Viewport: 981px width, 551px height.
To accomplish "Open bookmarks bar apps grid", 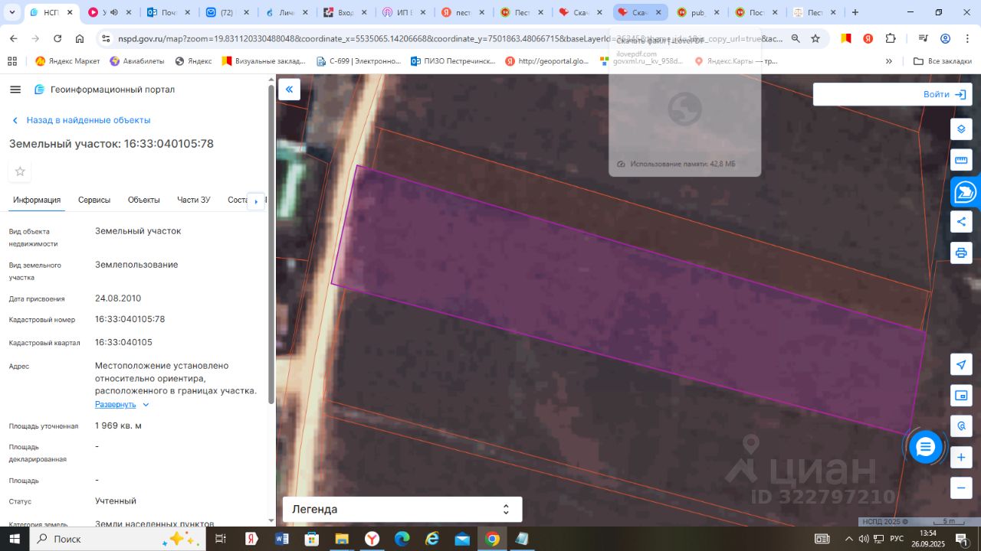I will (x=11, y=61).
